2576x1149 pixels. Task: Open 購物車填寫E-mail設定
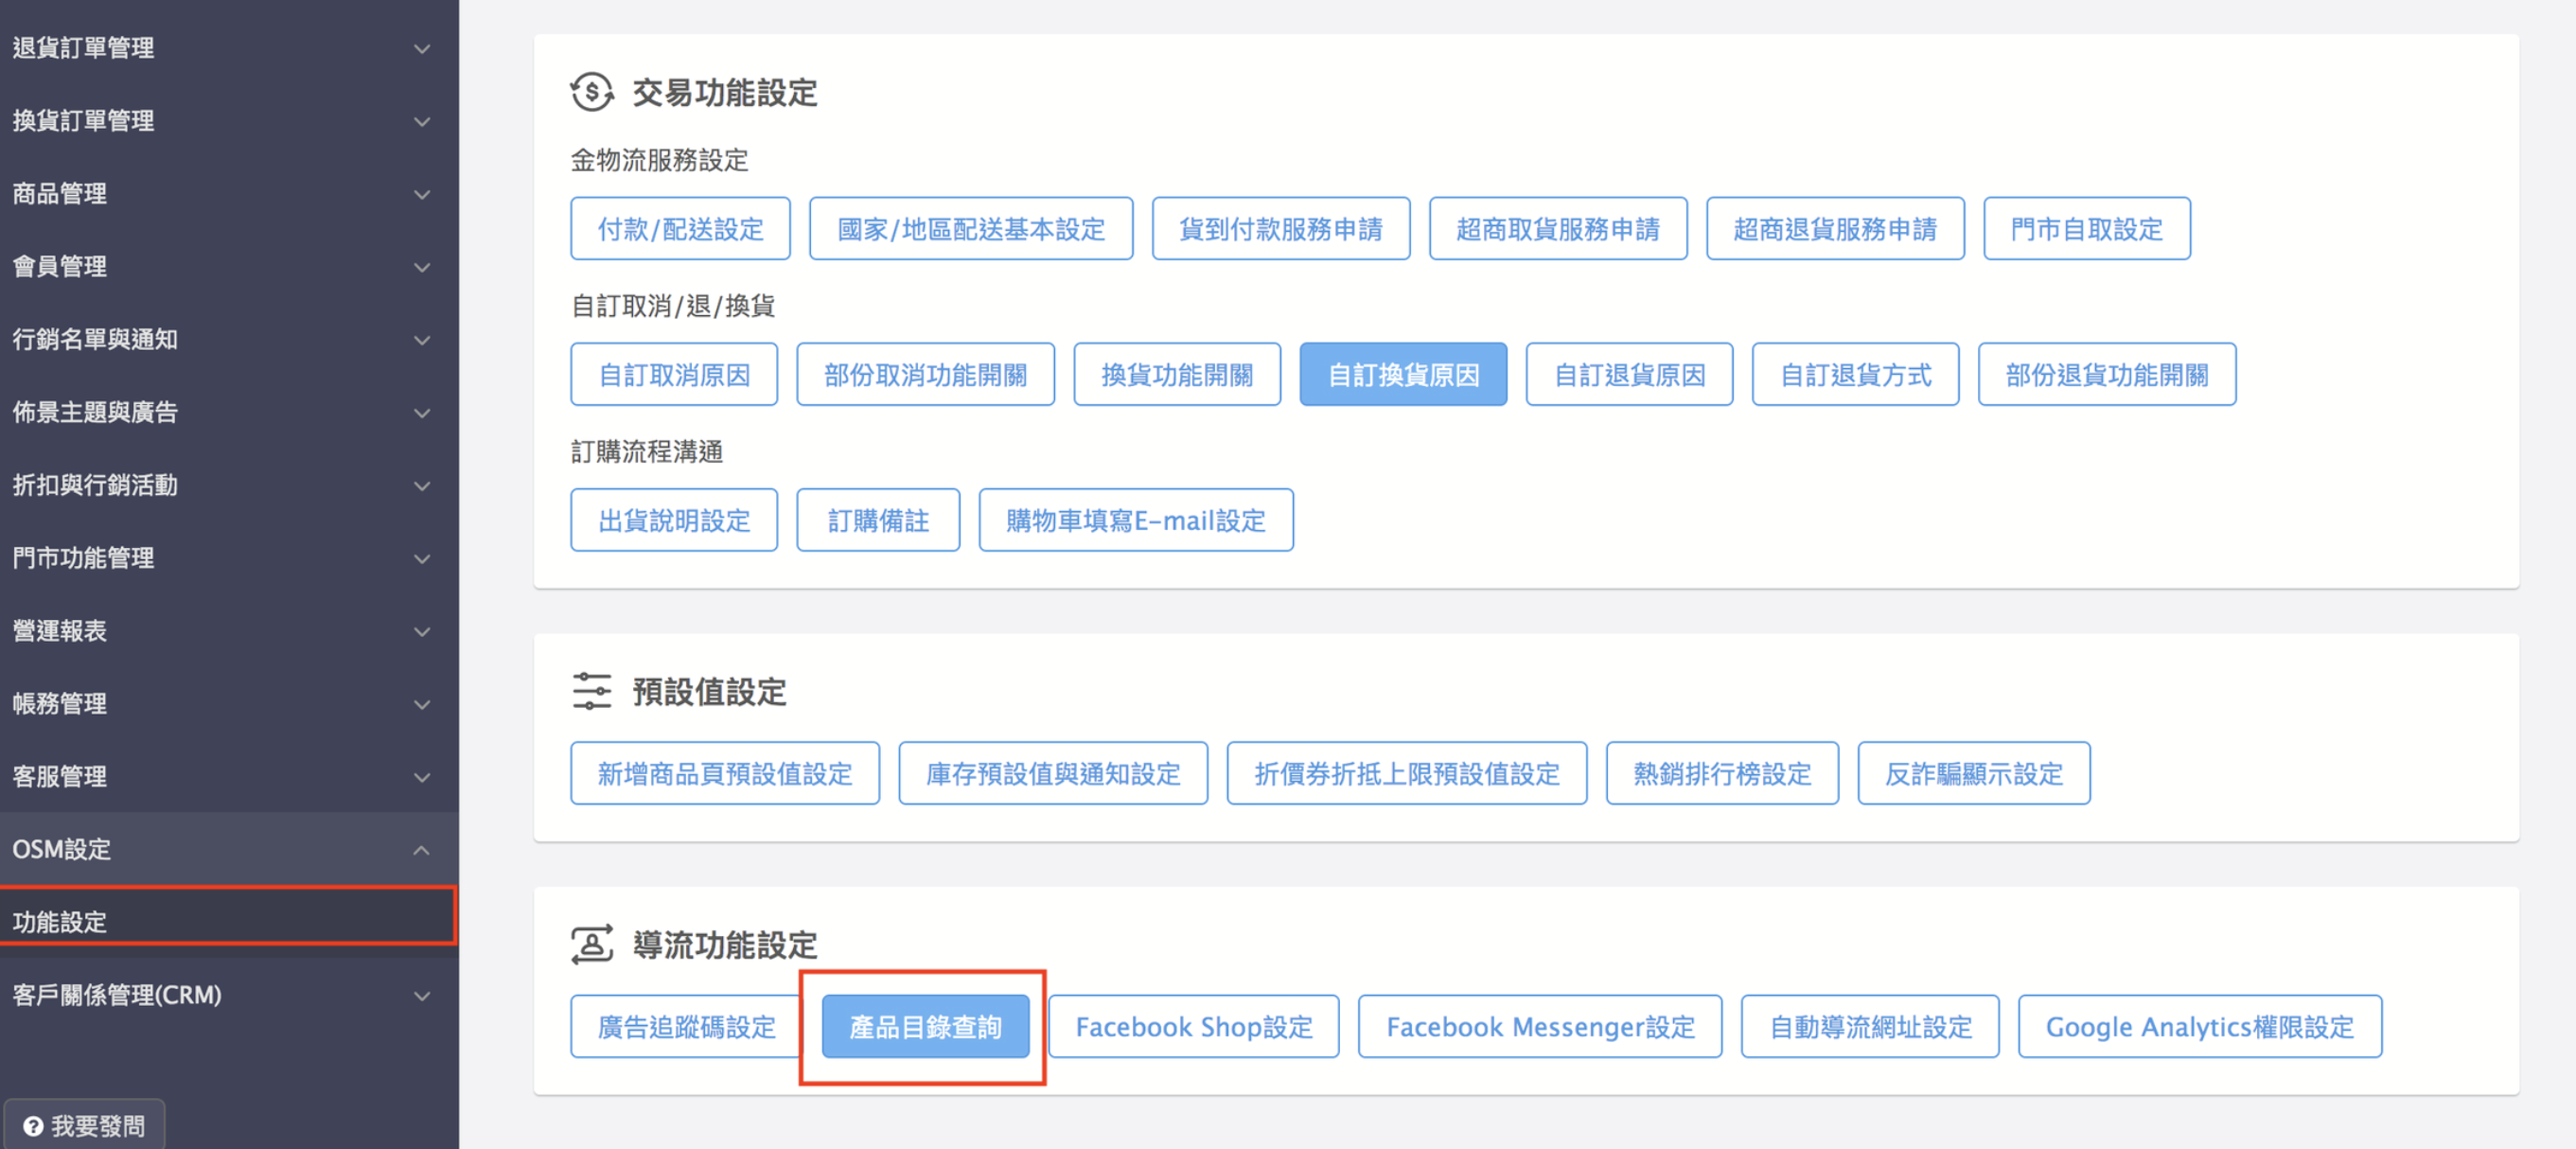point(1136,520)
